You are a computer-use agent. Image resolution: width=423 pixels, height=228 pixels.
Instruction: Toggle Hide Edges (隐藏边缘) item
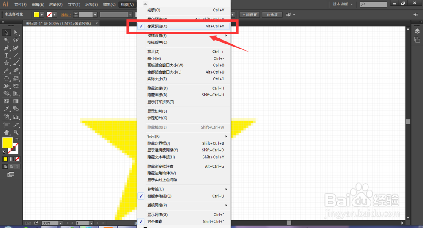[x=184, y=88]
